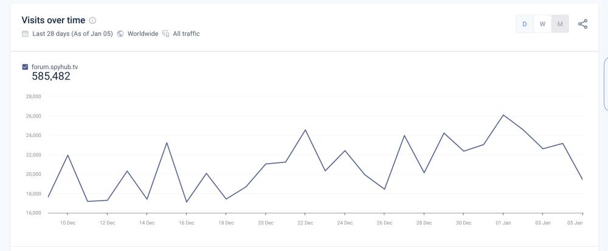The width and height of the screenshot is (608, 251).
Task: Click the Last 28 days date range text
Action: pos(72,33)
